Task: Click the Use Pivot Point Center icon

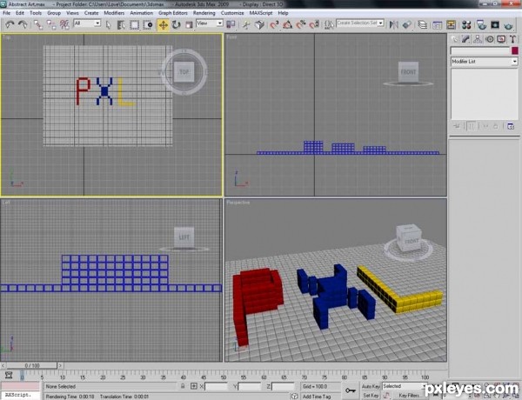Action: click(231, 24)
